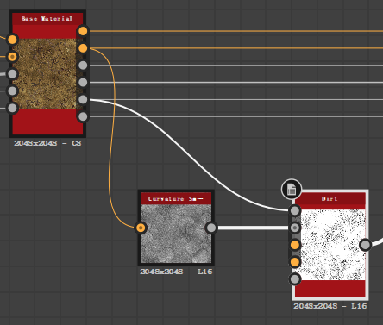
Task: Click the Dirt node's lower orange input pin
Action: 295,262
